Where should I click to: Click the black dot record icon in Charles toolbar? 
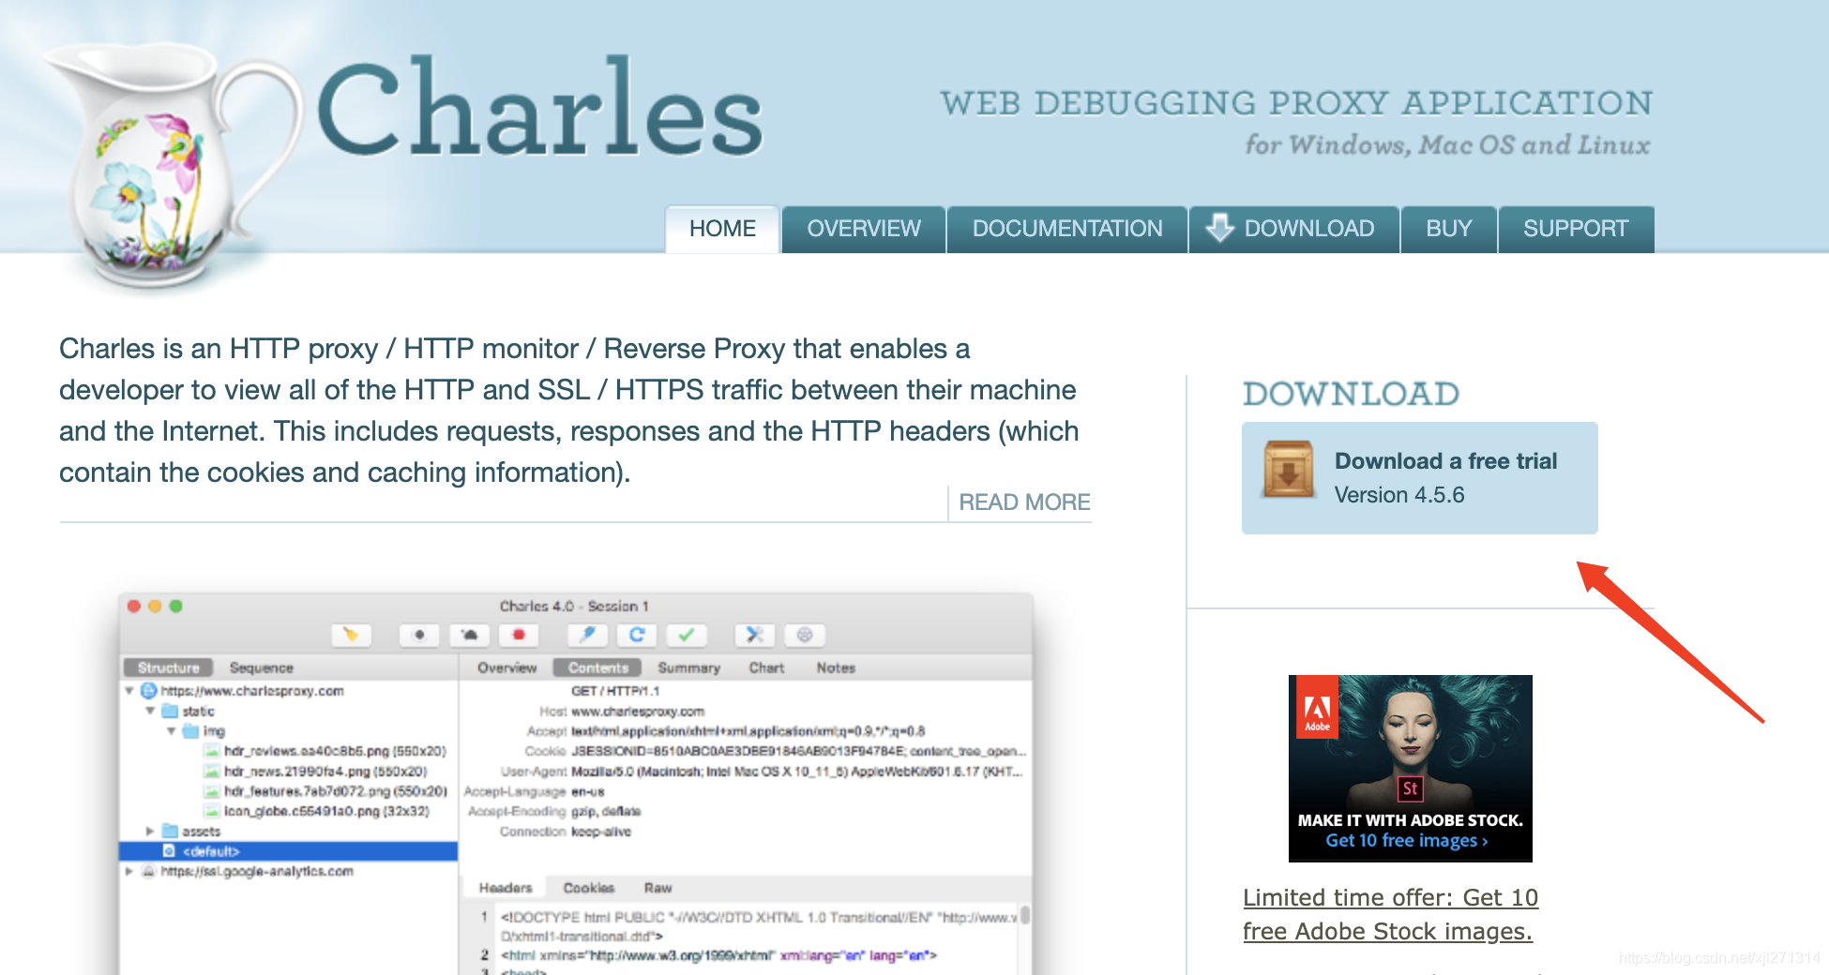(419, 635)
